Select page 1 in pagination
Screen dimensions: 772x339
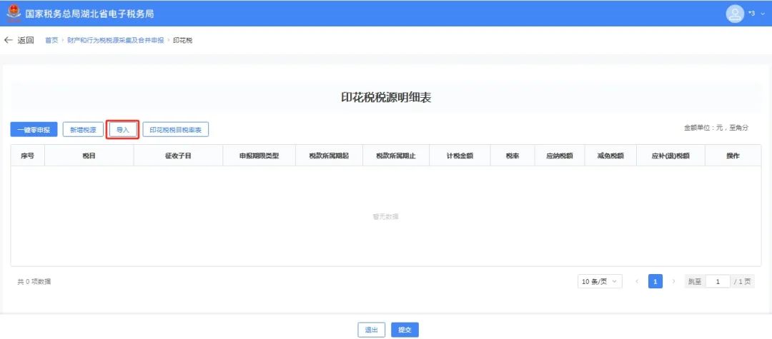(655, 281)
